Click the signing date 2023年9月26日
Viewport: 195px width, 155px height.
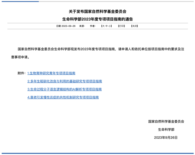[x=166, y=138]
